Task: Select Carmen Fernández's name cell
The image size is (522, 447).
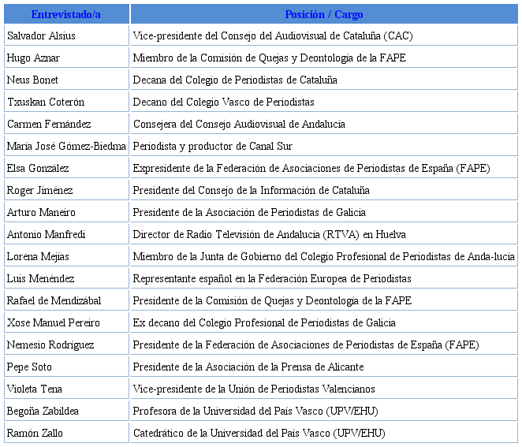Action: [49, 125]
